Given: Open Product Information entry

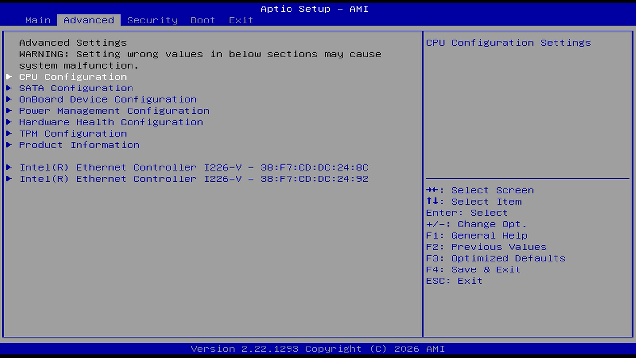Looking at the screenshot, I should (79, 145).
